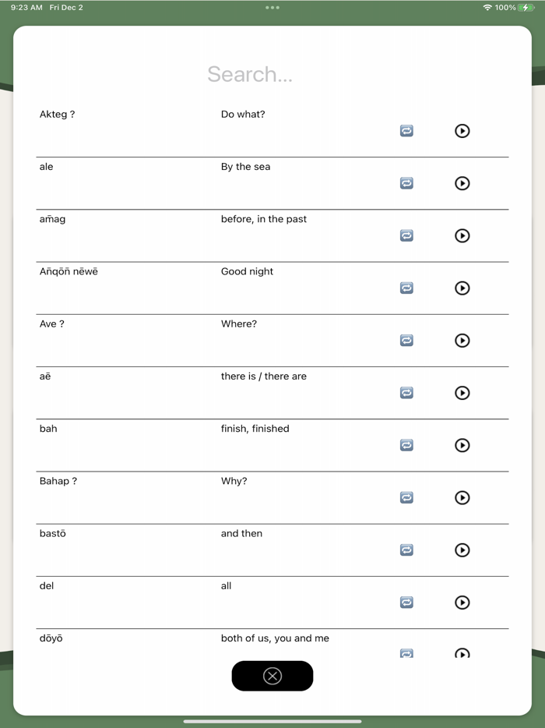Play pronunciation of the word 'del'
This screenshot has height=728, width=545.
coord(462,603)
